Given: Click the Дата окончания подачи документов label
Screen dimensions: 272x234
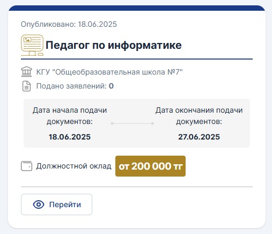Looking at the screenshot, I should pos(199,116).
